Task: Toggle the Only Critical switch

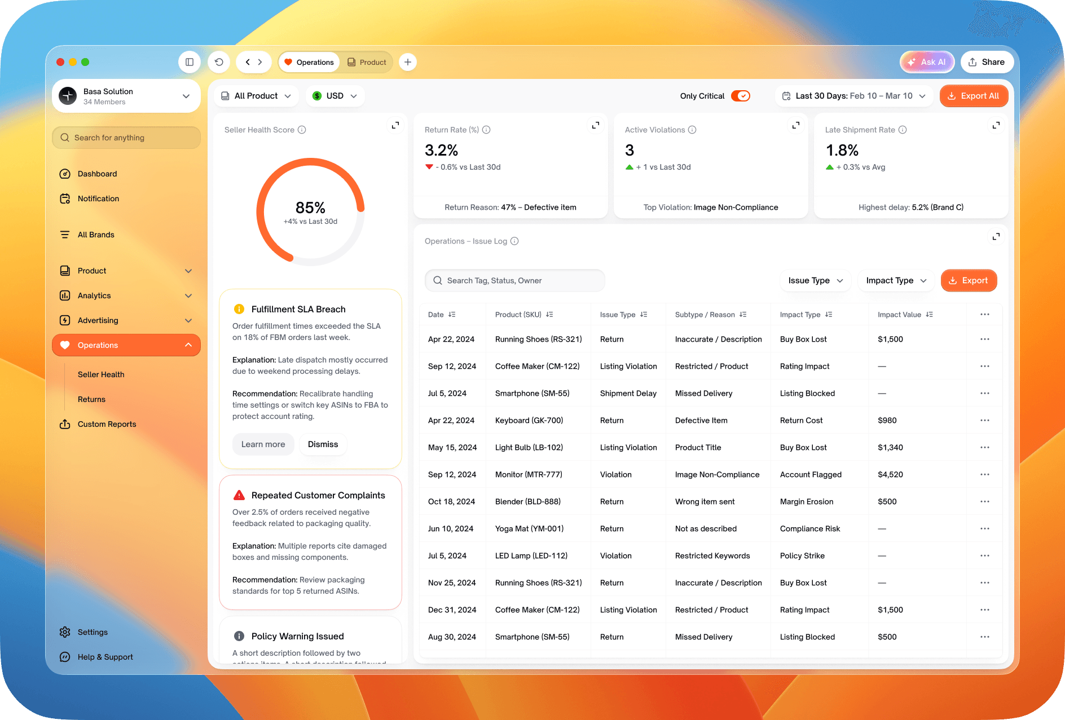Action: coord(740,96)
